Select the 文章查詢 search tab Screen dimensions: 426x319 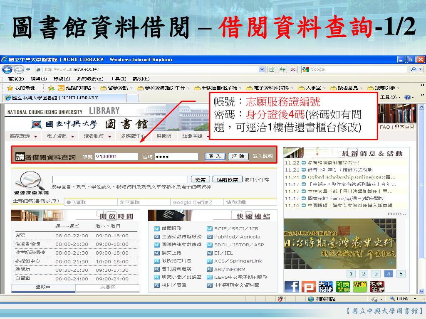144,202
